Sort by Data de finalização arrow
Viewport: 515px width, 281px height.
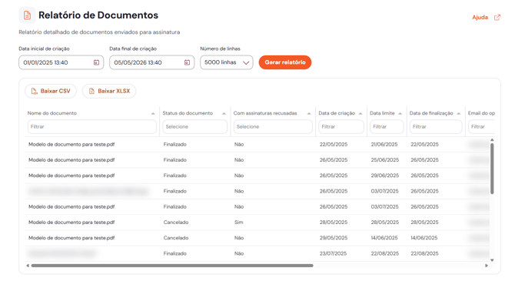[459, 113]
